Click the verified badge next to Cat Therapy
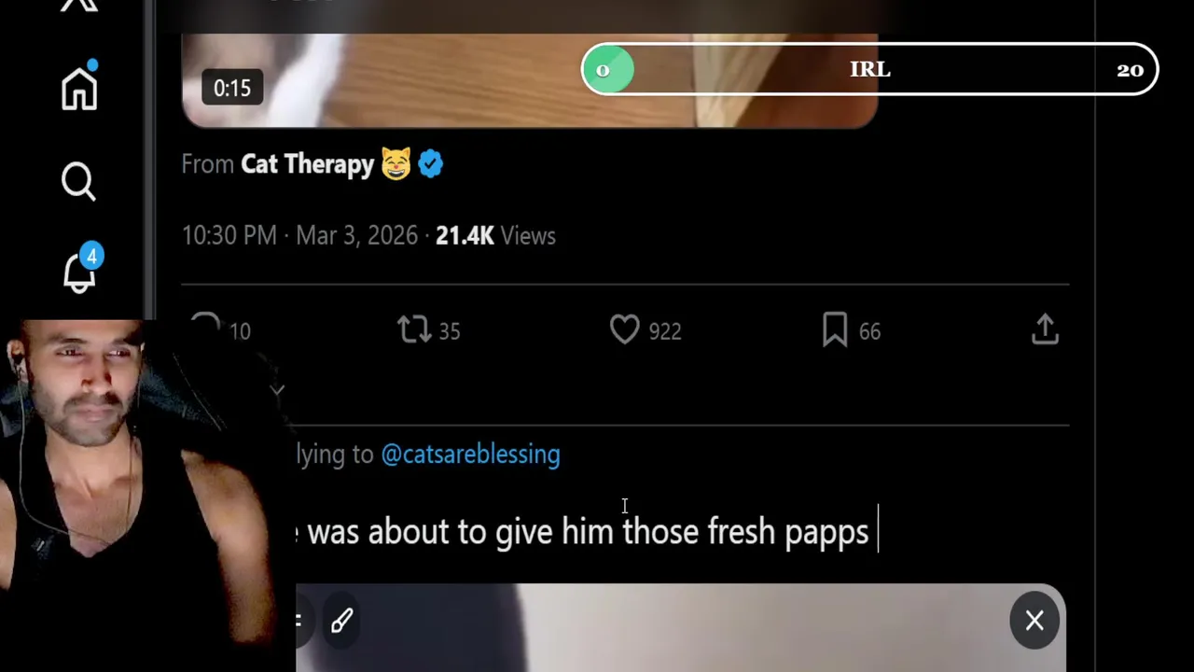 [x=430, y=164]
